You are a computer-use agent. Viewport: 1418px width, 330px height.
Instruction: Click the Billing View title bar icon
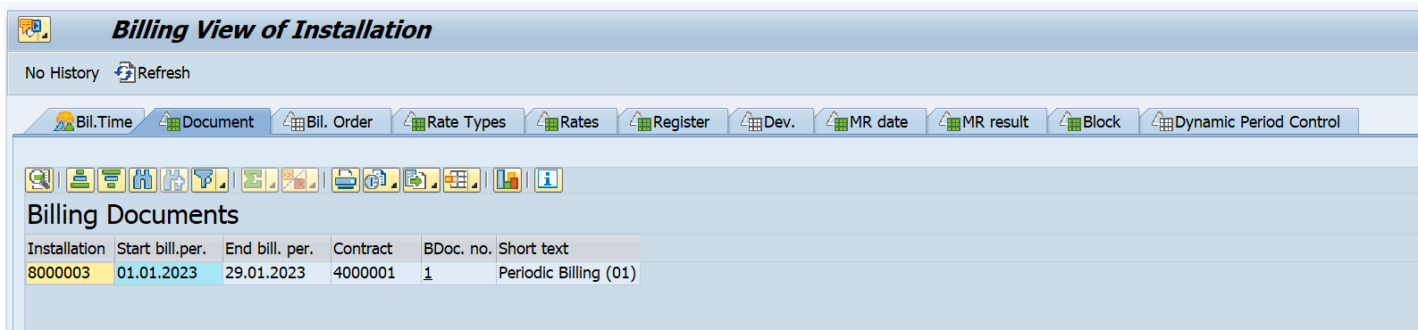point(34,30)
